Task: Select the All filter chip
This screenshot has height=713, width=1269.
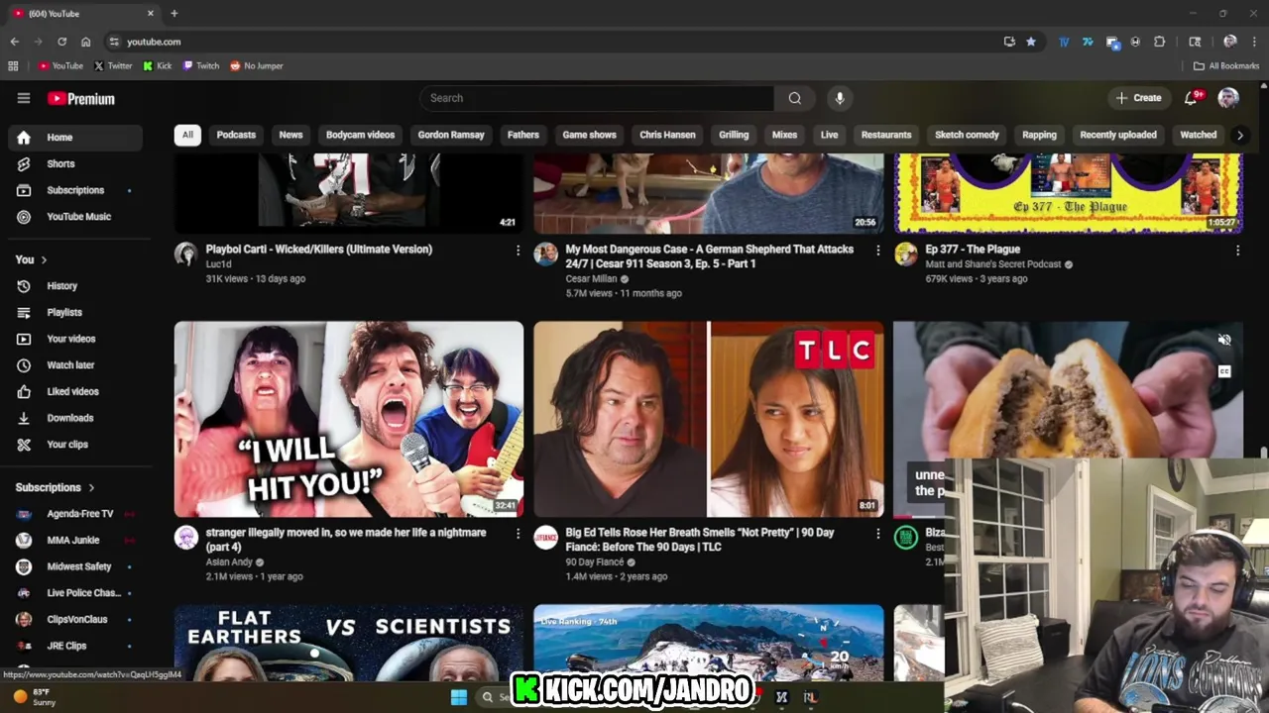Action: pyautogui.click(x=187, y=135)
